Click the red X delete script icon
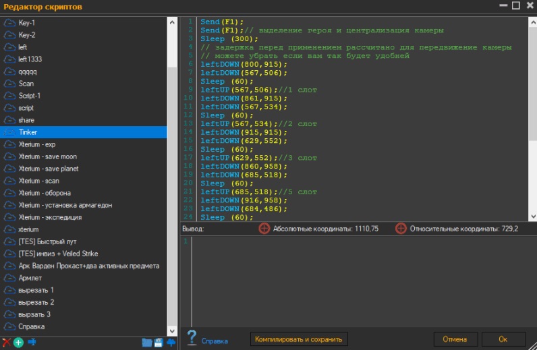 pos(7,343)
